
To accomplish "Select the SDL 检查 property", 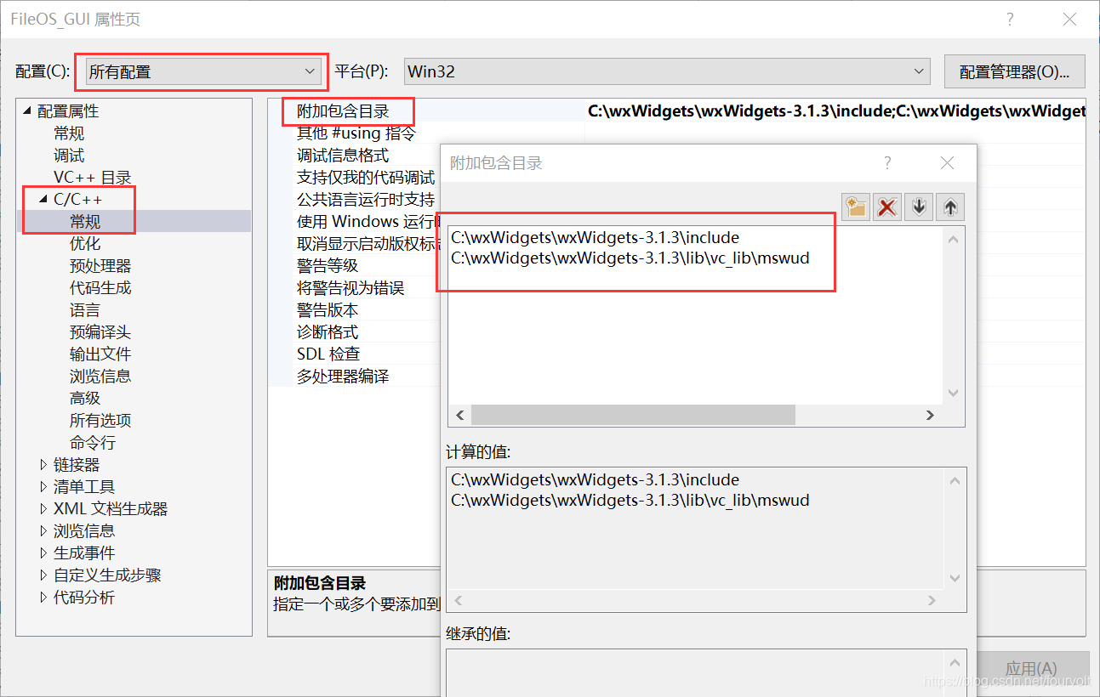I will (x=328, y=354).
